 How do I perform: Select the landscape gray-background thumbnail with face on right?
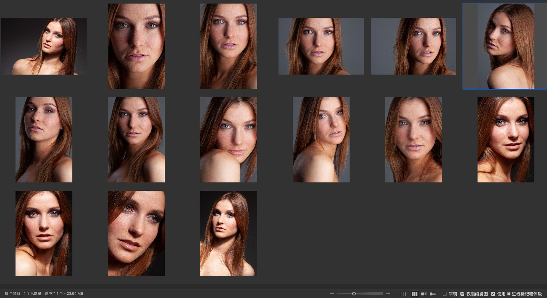[x=413, y=46]
